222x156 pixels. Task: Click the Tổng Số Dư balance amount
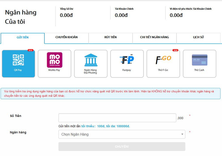(66, 15)
